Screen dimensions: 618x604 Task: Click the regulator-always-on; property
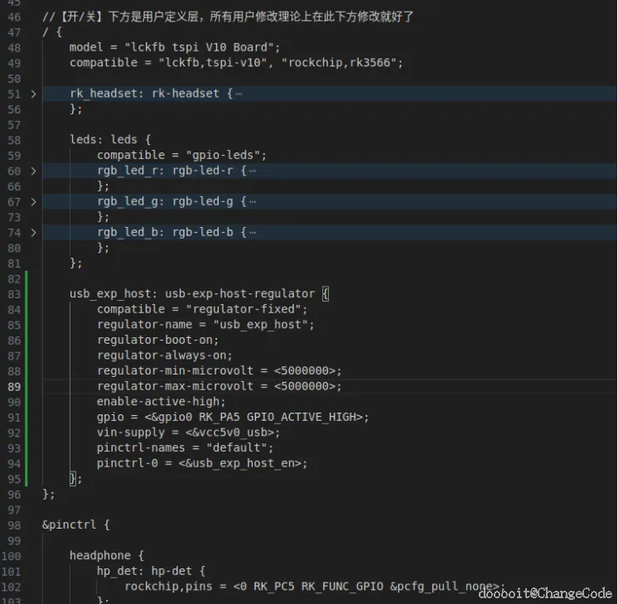click(x=164, y=355)
